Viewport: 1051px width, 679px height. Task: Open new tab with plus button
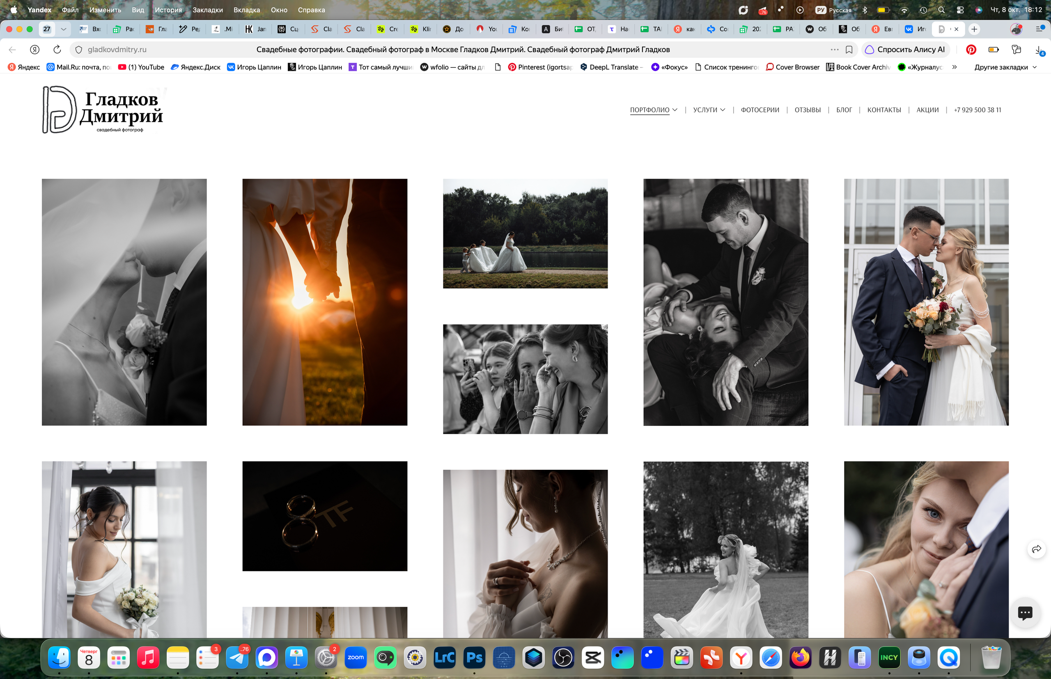(x=974, y=29)
